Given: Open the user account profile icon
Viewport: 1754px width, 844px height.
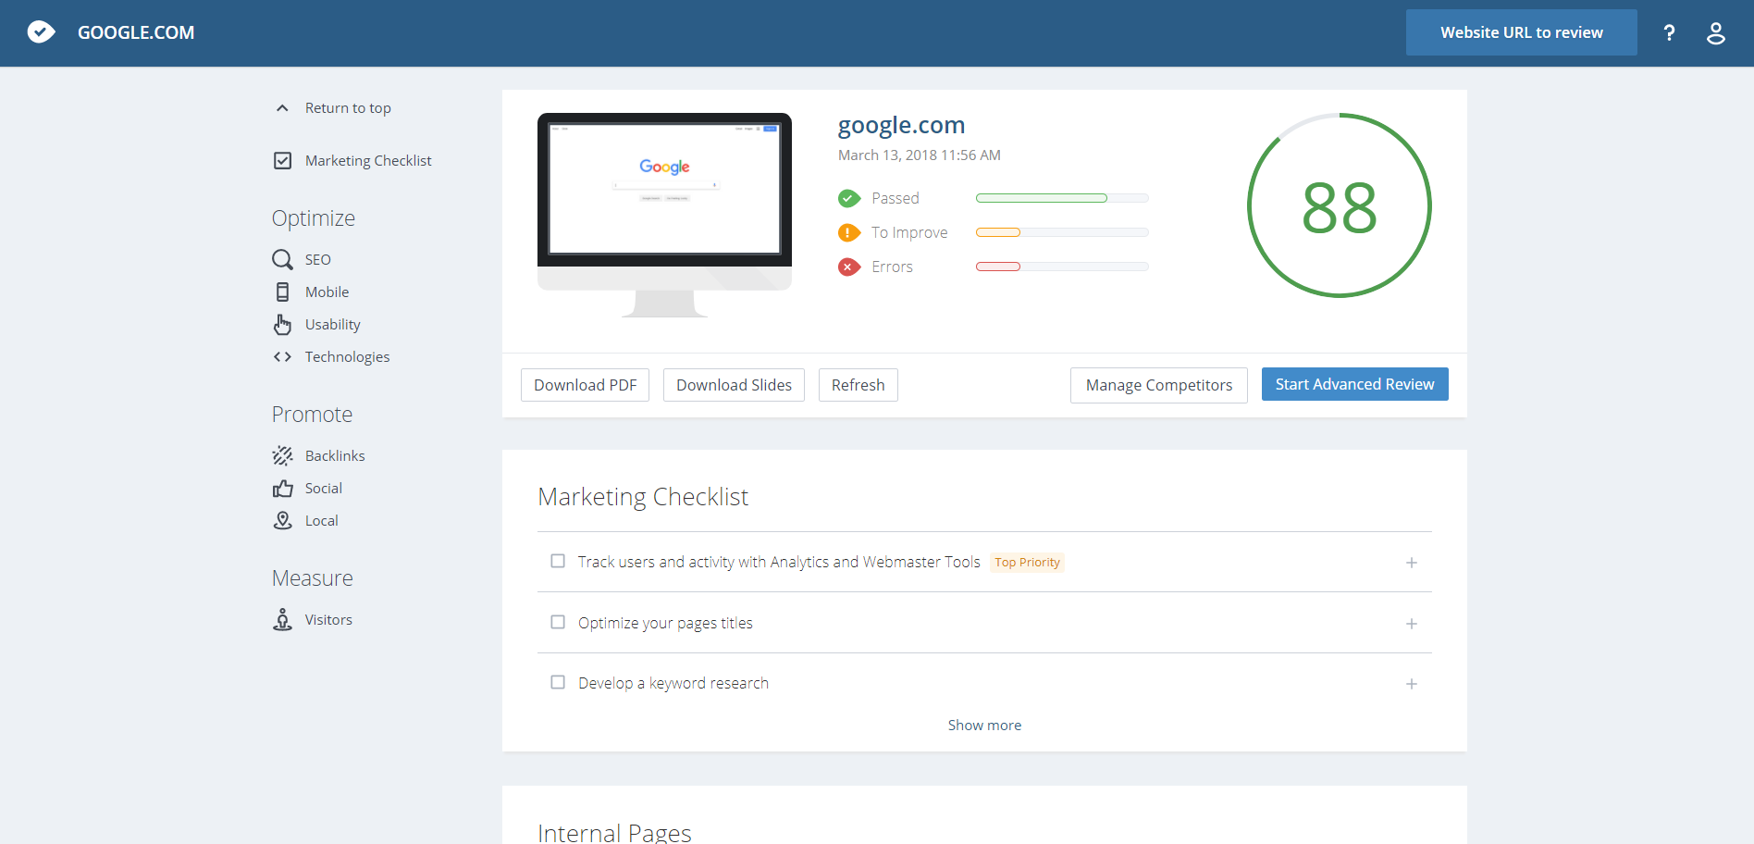Looking at the screenshot, I should pos(1715,33).
